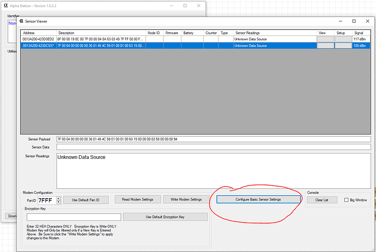Image resolution: width=376 pixels, height=252 pixels.
Task: Click Configure Basic Sensor Settings button
Action: coord(258,199)
